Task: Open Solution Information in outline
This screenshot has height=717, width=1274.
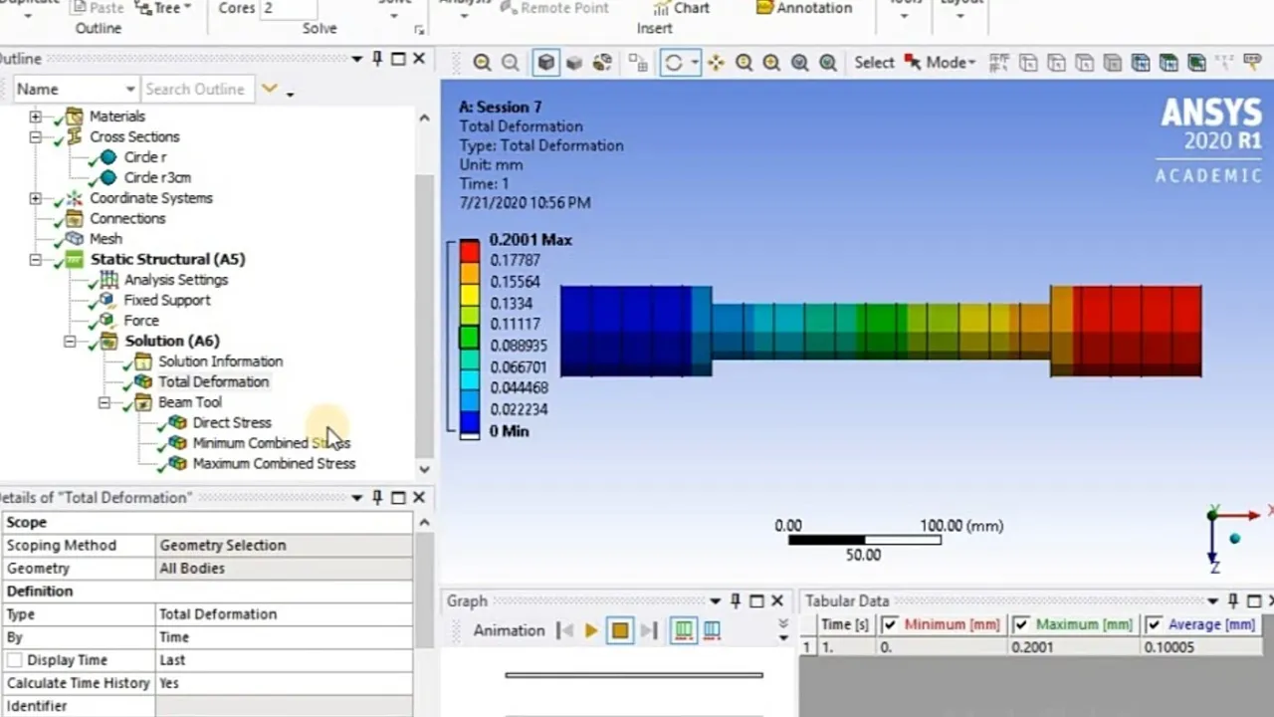Action: 220,361
